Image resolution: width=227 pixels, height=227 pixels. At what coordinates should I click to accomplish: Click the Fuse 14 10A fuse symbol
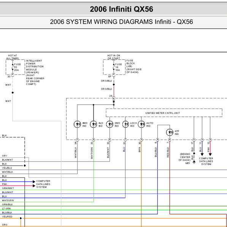click(114, 67)
